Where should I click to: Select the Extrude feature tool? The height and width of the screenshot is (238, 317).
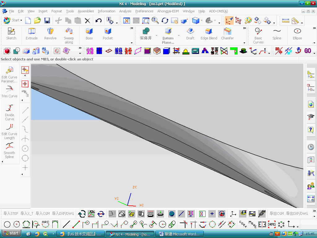tap(32, 34)
